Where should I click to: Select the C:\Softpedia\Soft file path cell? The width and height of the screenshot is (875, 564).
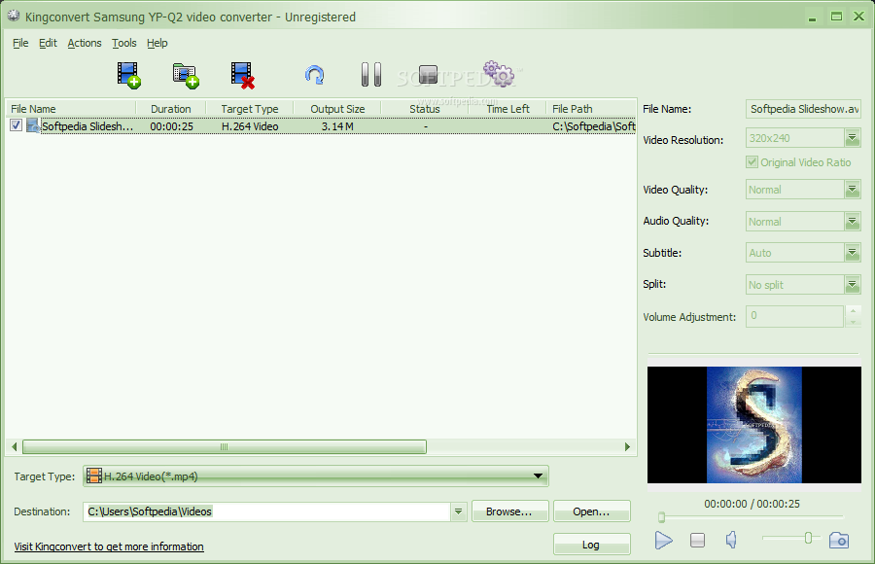click(594, 126)
